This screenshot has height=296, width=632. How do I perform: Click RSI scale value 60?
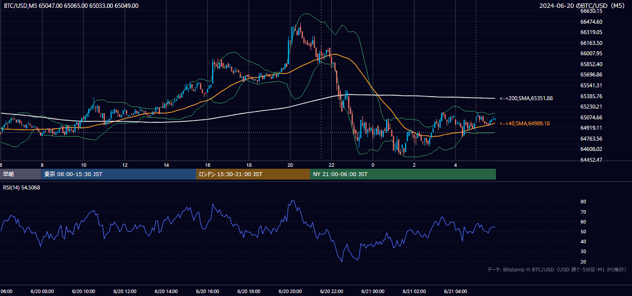click(x=583, y=222)
